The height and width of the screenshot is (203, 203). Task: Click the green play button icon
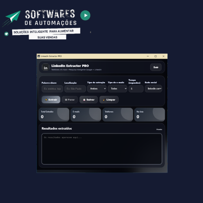point(85,15)
